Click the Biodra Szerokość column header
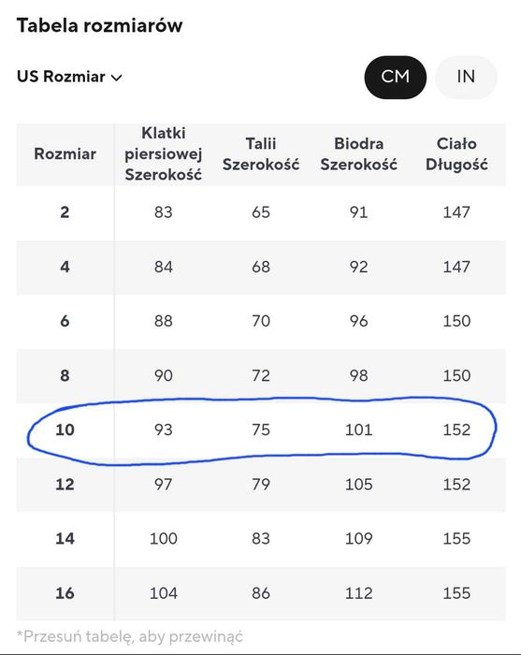 pyautogui.click(x=358, y=153)
